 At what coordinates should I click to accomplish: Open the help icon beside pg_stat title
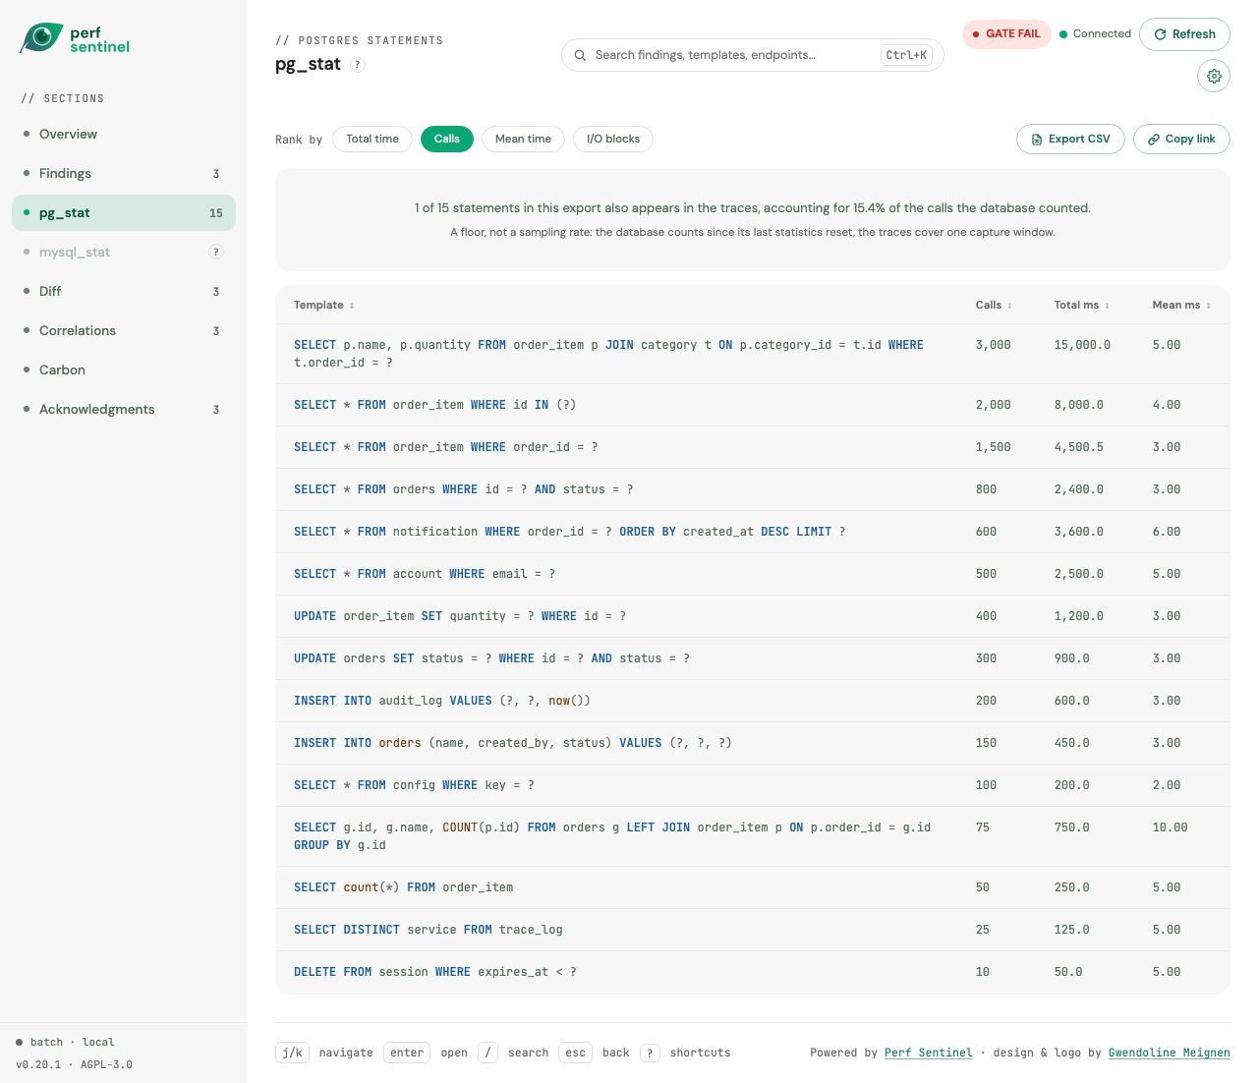[x=359, y=64]
